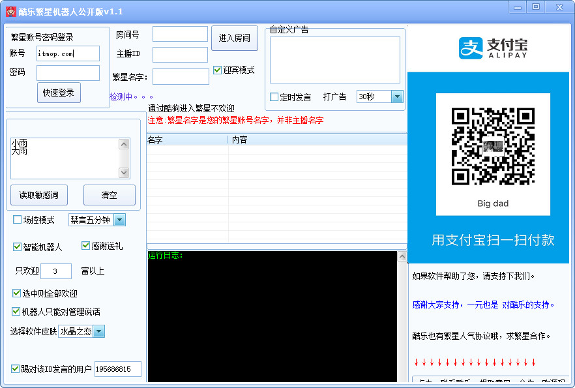575x388 pixels.
Task: Open the 30秒 ad interval dropdown
Action: [x=397, y=97]
